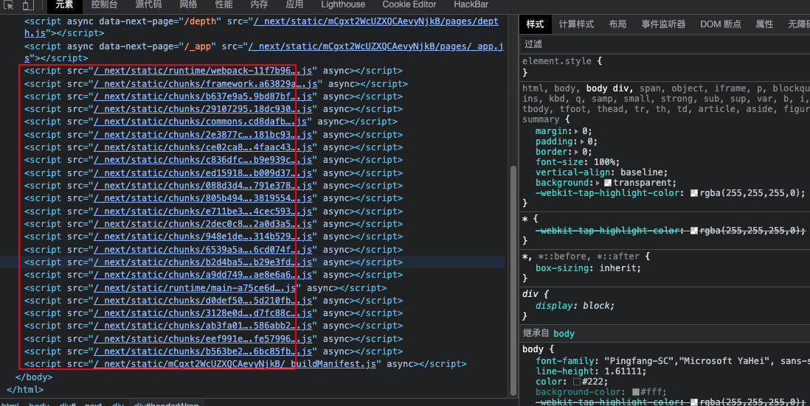Select the closing </html> tag line
The height and width of the screenshot is (406, 810).
pyautogui.click(x=25, y=390)
